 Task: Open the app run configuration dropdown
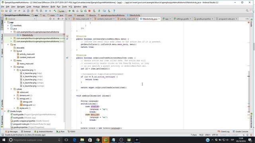tap(62, 11)
